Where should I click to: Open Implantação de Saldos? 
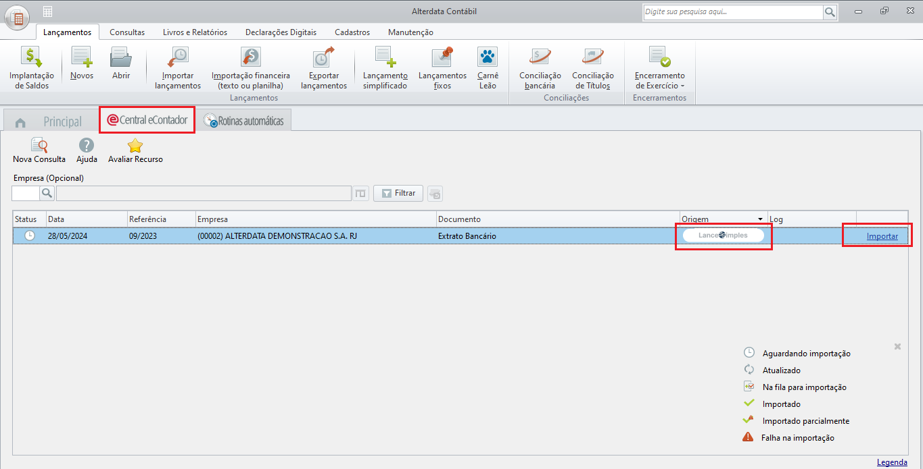point(32,68)
